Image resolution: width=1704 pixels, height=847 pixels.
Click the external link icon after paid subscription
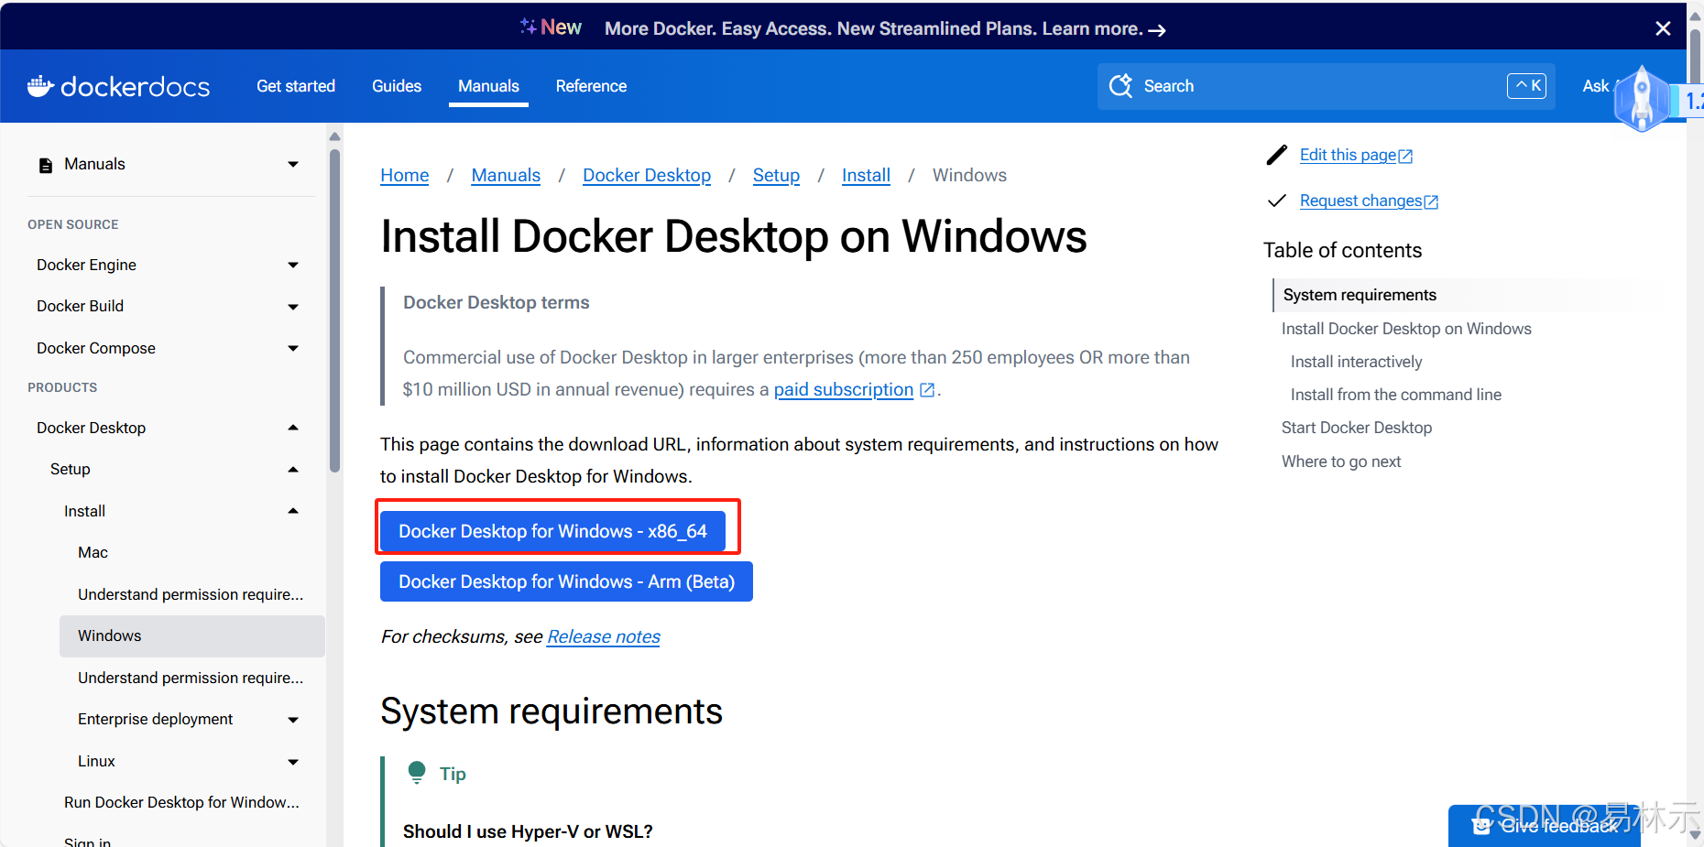pos(927,390)
